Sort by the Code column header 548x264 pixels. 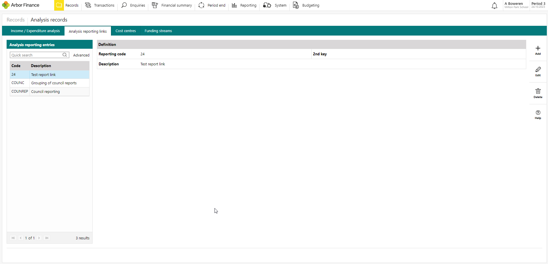pyautogui.click(x=19, y=66)
